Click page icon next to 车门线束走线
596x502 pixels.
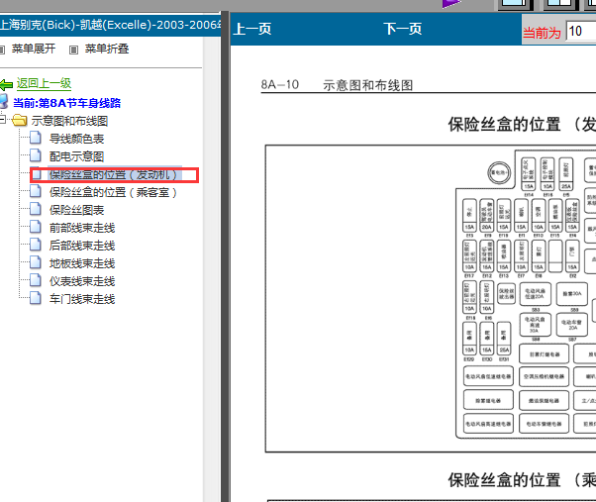point(36,298)
